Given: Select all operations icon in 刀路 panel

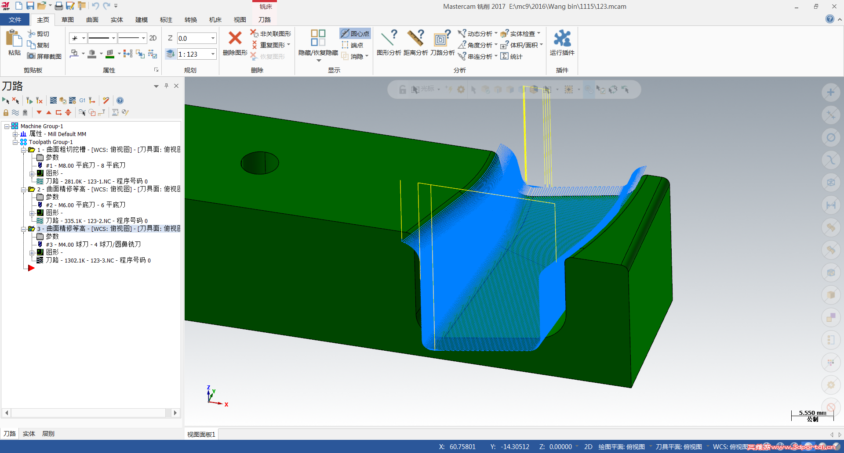Looking at the screenshot, I should [x=6, y=101].
